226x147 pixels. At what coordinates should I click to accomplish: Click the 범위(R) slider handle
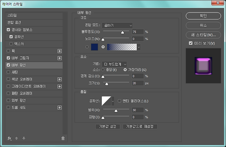(116, 111)
